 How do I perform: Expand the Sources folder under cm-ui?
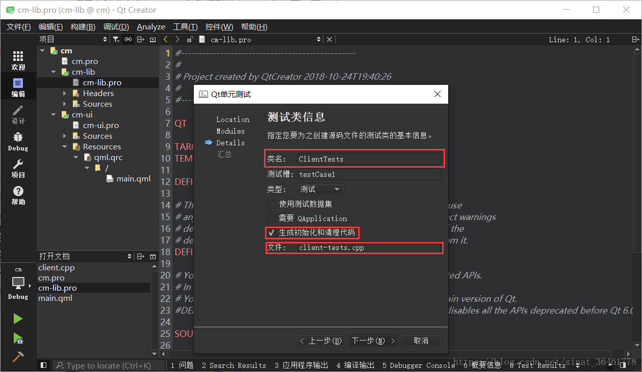click(65, 136)
